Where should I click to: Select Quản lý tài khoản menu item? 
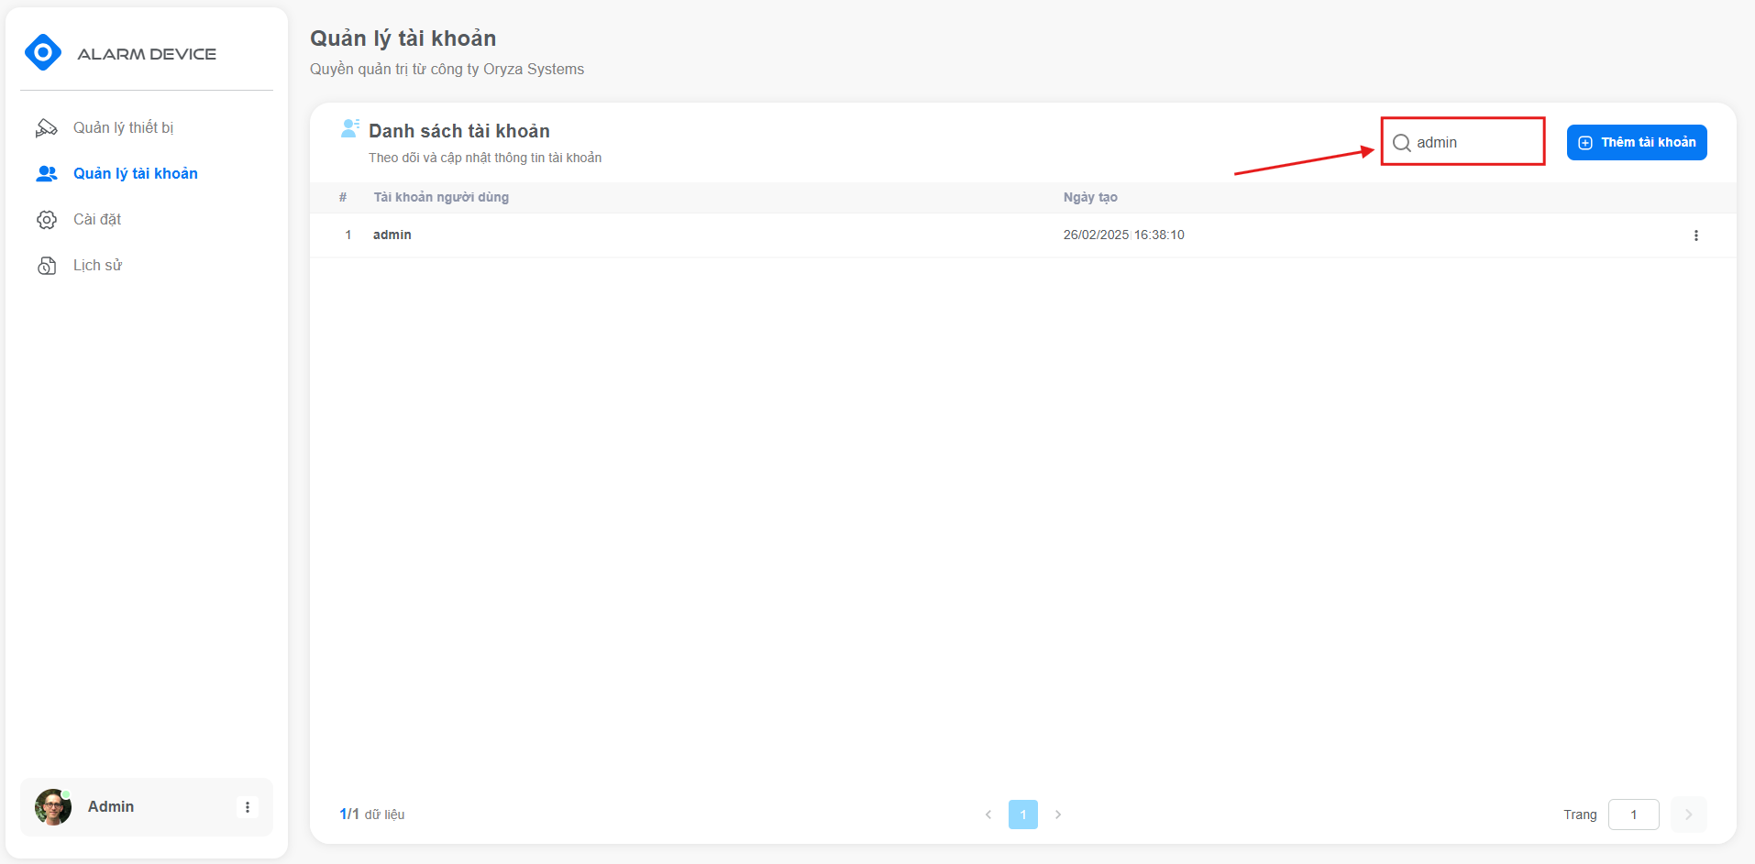tap(135, 173)
